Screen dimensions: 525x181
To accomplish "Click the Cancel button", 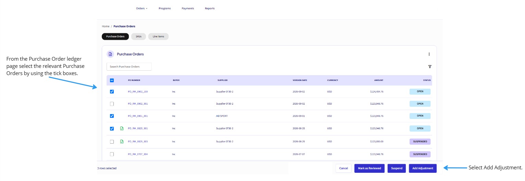I will click(x=343, y=168).
